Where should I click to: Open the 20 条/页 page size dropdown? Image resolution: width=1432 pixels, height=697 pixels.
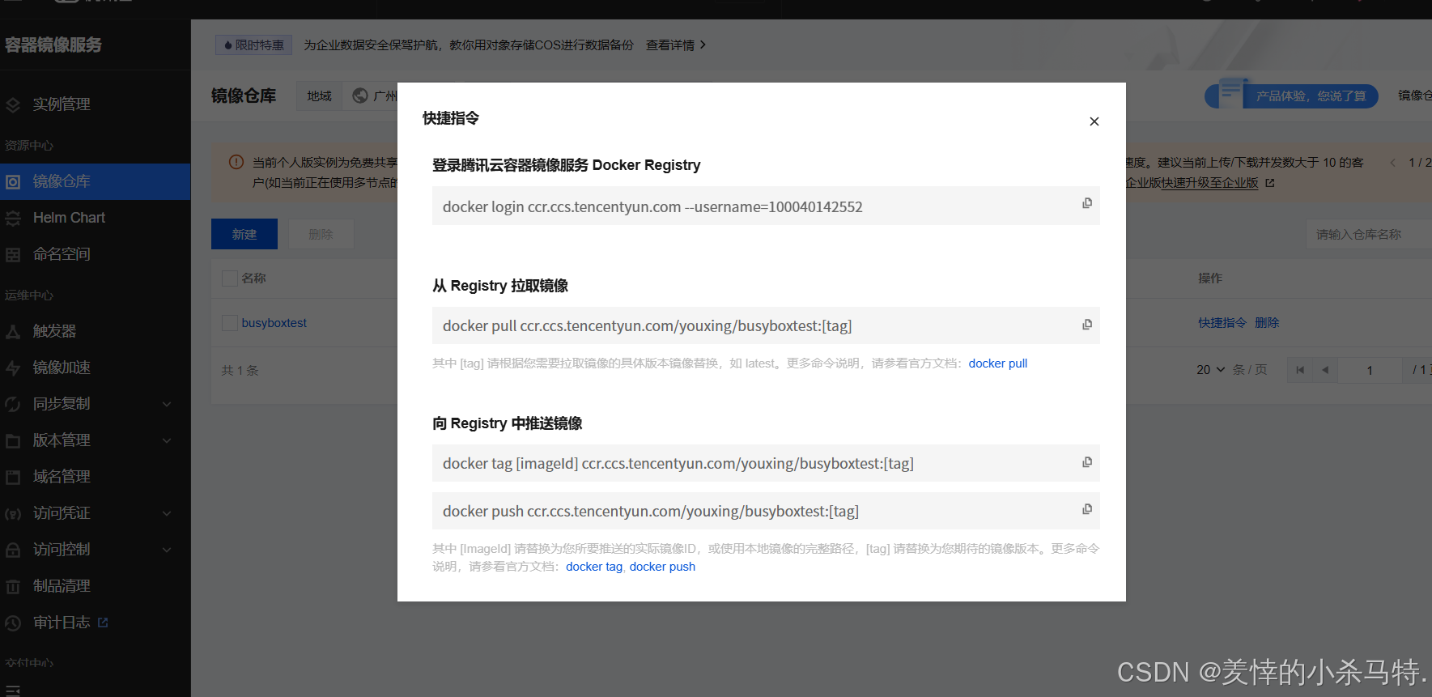coord(1210,370)
